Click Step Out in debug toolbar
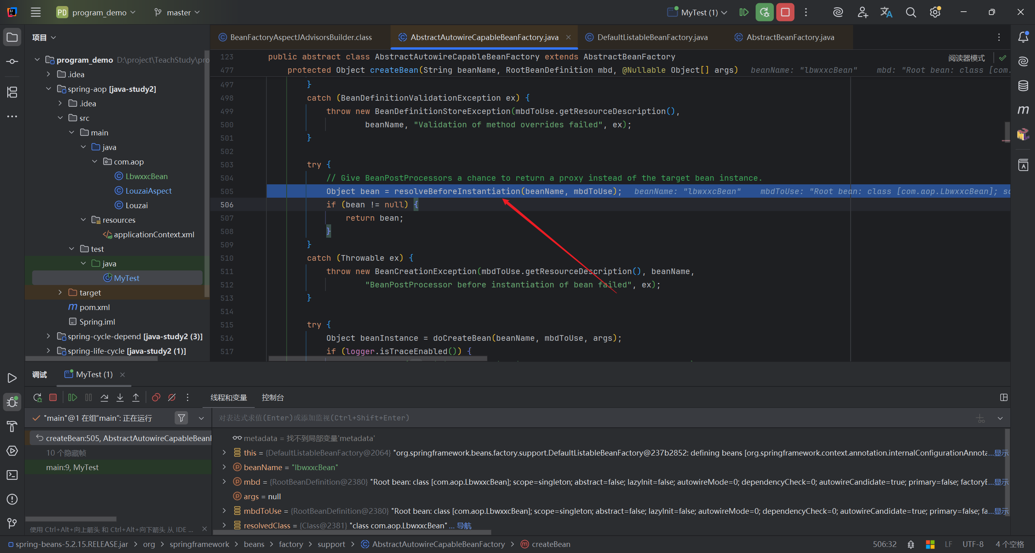Viewport: 1035px width, 553px height. tap(136, 397)
